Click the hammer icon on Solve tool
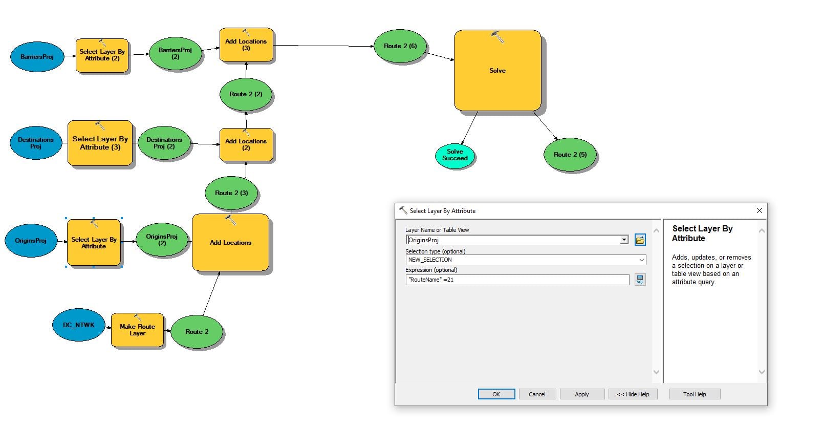823x447 pixels. point(497,37)
